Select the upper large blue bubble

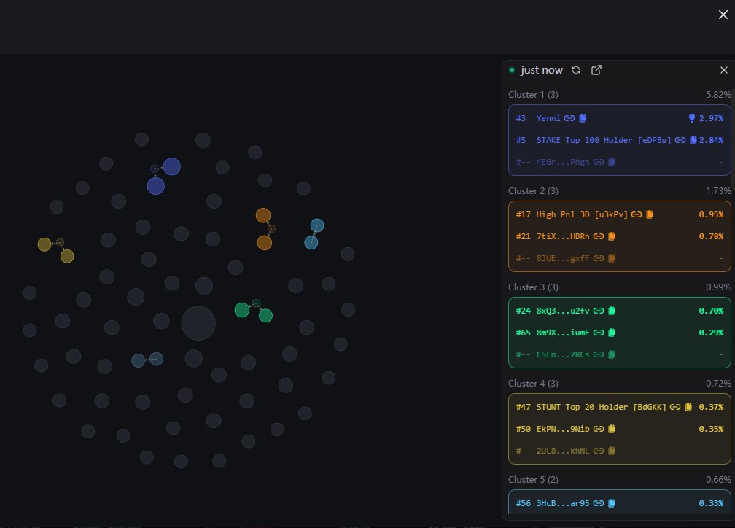tap(171, 166)
